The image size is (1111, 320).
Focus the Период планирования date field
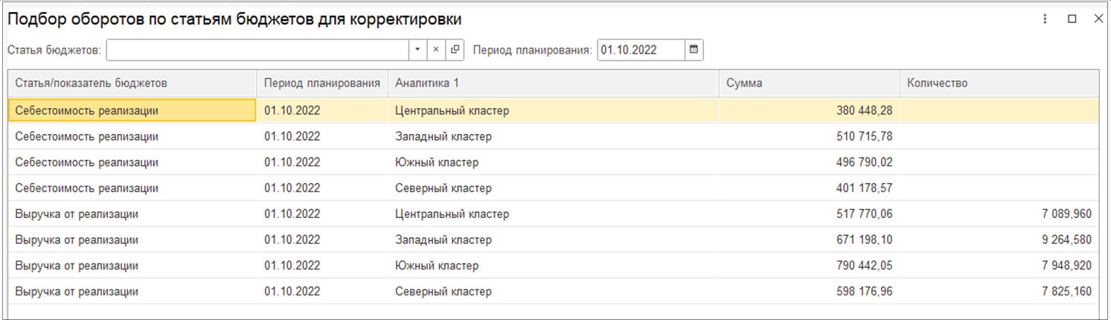[640, 50]
